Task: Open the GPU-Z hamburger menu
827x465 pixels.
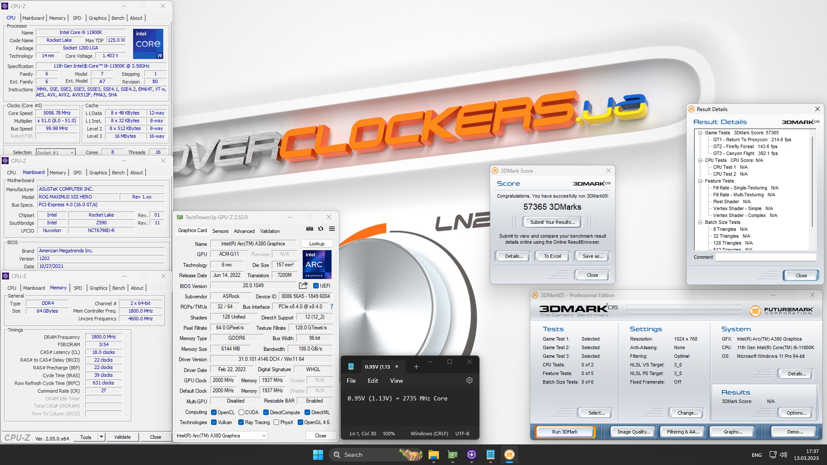Action: coord(332,229)
